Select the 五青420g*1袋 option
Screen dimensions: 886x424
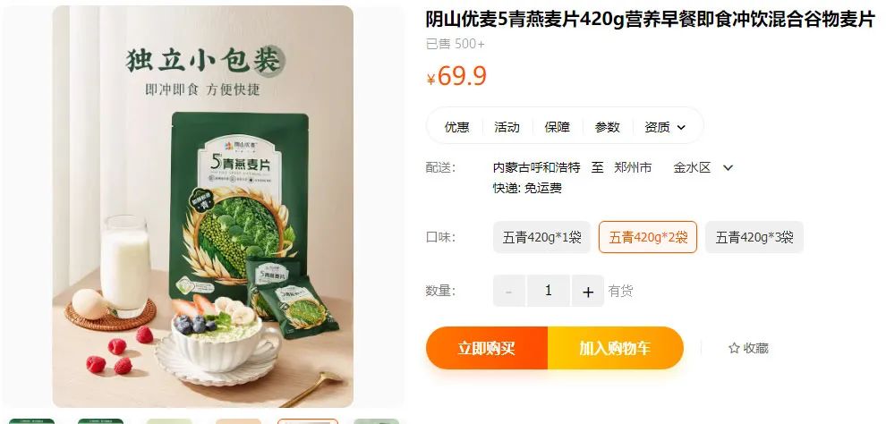point(541,237)
